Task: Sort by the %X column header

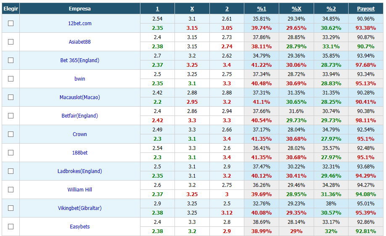Action: click(296, 9)
